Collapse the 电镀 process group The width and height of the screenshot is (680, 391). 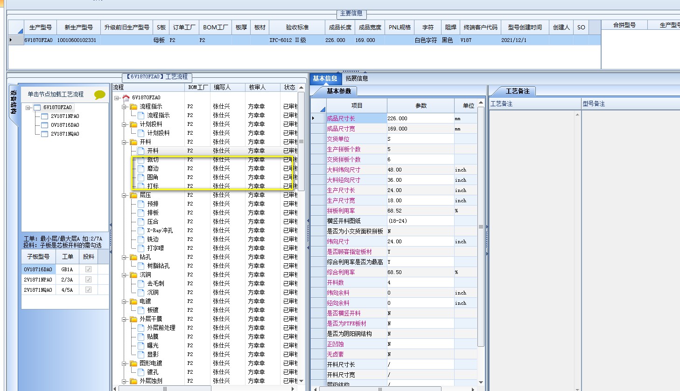[x=124, y=302]
